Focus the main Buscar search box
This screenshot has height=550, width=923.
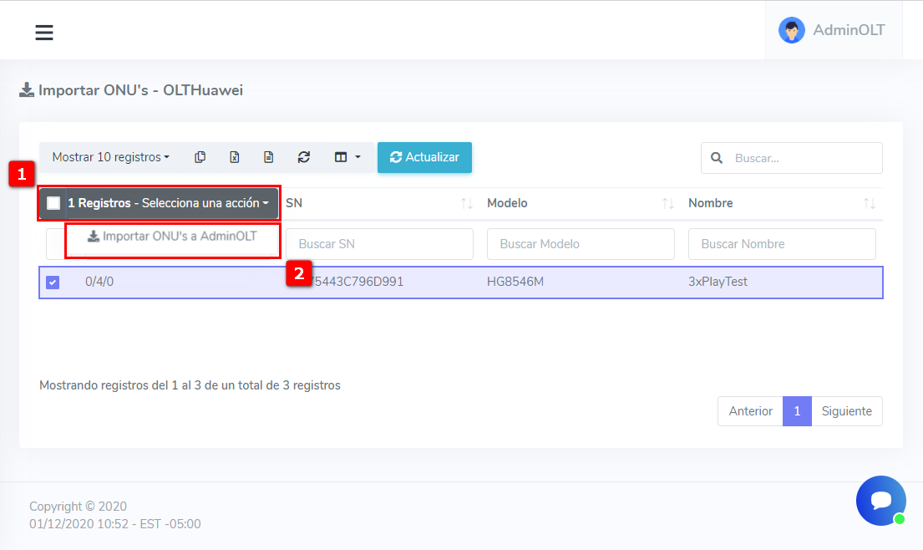pos(802,158)
